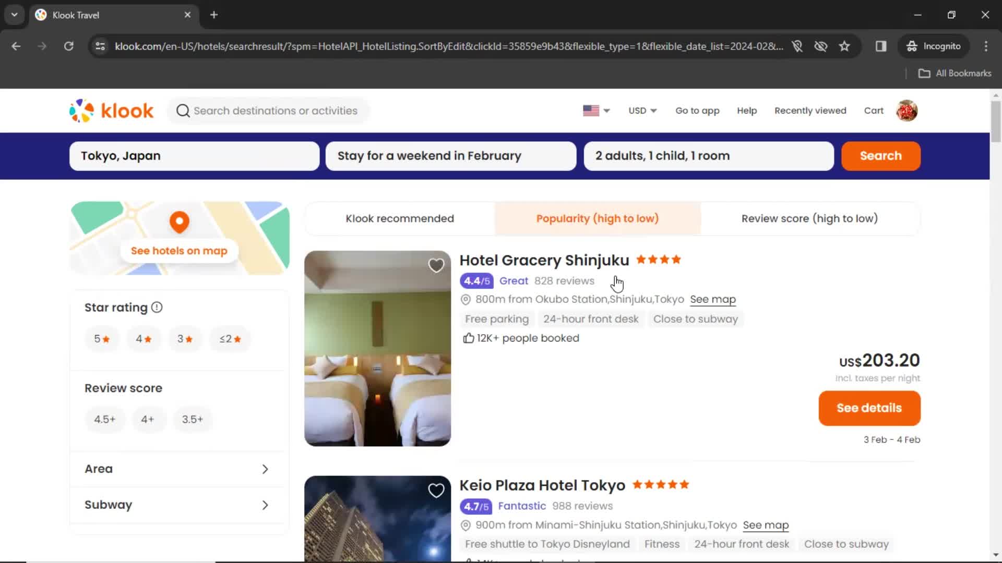Filter by review score 4.5+
1002x563 pixels.
(105, 420)
